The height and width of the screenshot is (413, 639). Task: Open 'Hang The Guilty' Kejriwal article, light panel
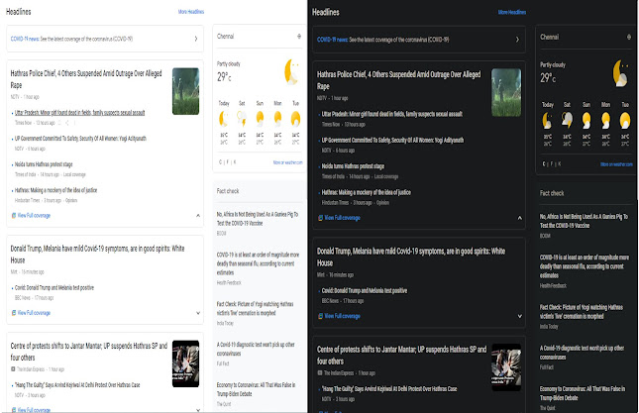click(77, 385)
